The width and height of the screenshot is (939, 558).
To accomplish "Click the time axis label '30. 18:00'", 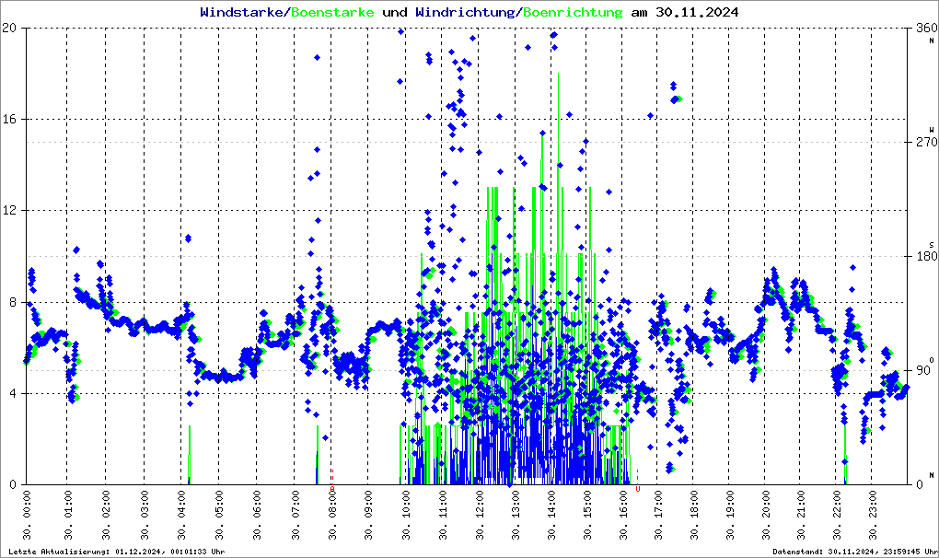I will 693,516.
